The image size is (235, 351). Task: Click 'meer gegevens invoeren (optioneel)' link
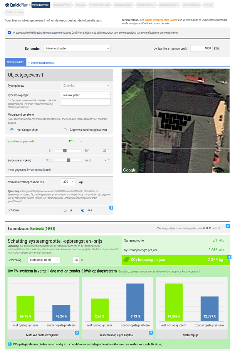(30, 170)
